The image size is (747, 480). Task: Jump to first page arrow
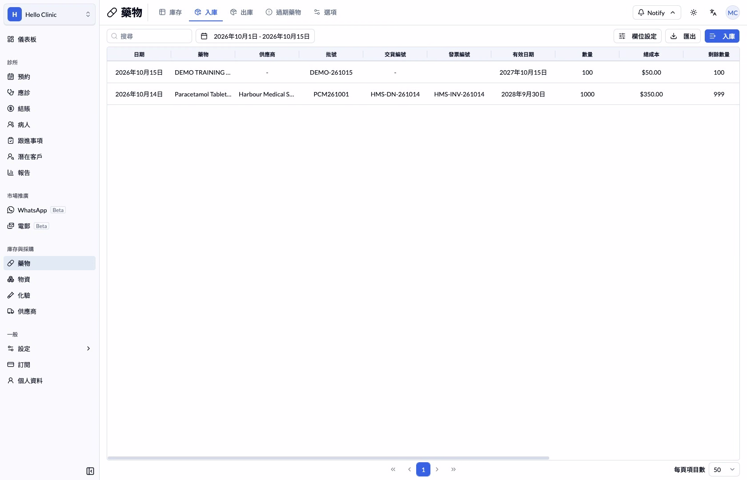[x=393, y=469]
